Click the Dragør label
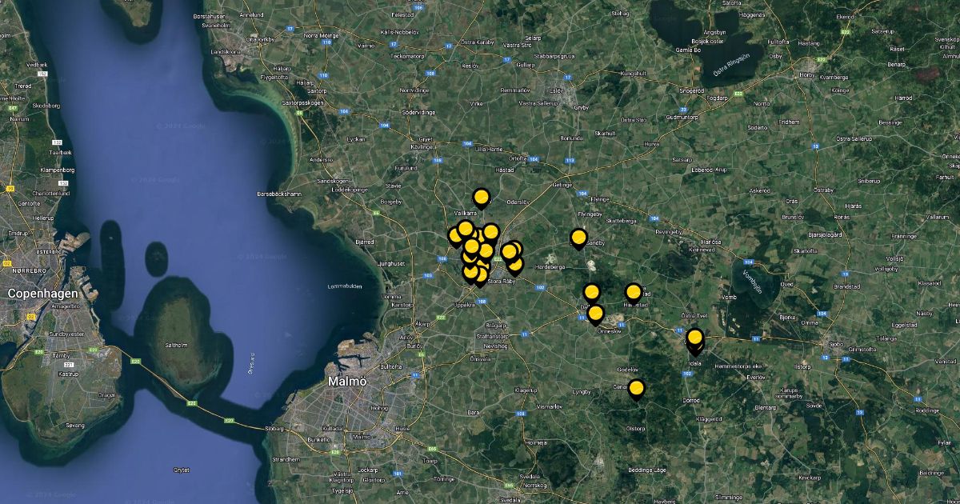This screenshot has height=504, width=960. 106,394
